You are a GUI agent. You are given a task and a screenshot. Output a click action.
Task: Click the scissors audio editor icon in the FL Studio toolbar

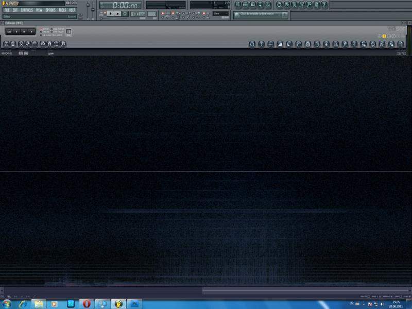coord(302,5)
